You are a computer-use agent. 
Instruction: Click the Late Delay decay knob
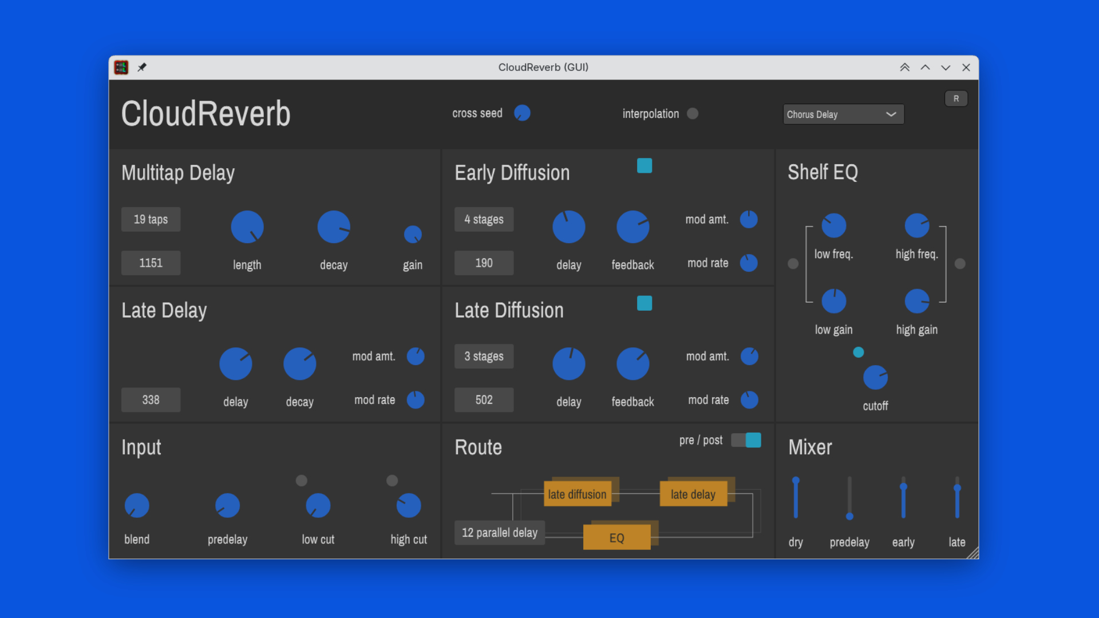click(299, 364)
